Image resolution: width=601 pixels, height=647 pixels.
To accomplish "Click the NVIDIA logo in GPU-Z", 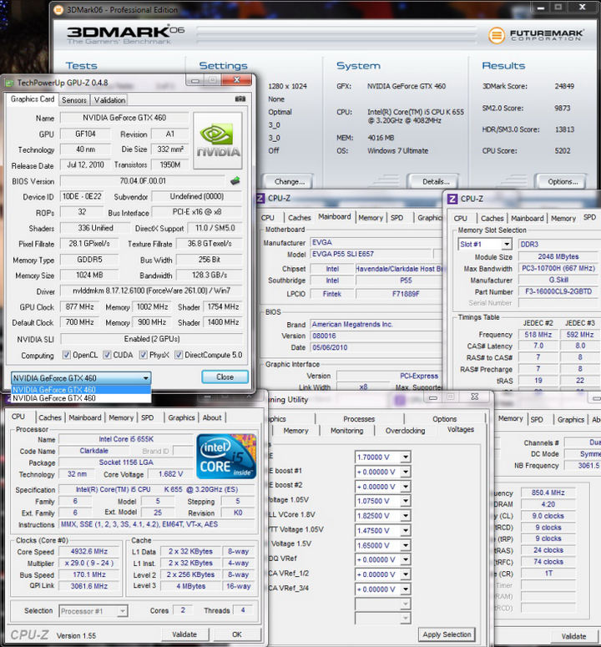I will (218, 141).
